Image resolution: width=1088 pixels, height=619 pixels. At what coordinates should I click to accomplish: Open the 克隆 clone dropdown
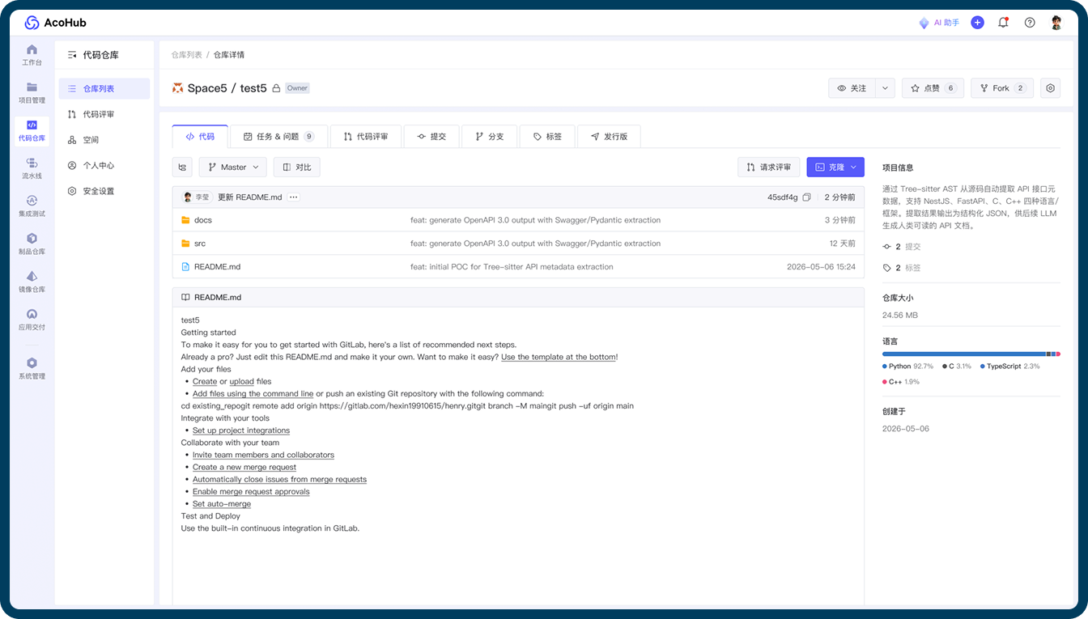[x=835, y=167]
